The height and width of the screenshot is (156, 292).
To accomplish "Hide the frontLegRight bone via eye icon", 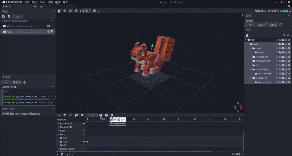I will point(289,61).
